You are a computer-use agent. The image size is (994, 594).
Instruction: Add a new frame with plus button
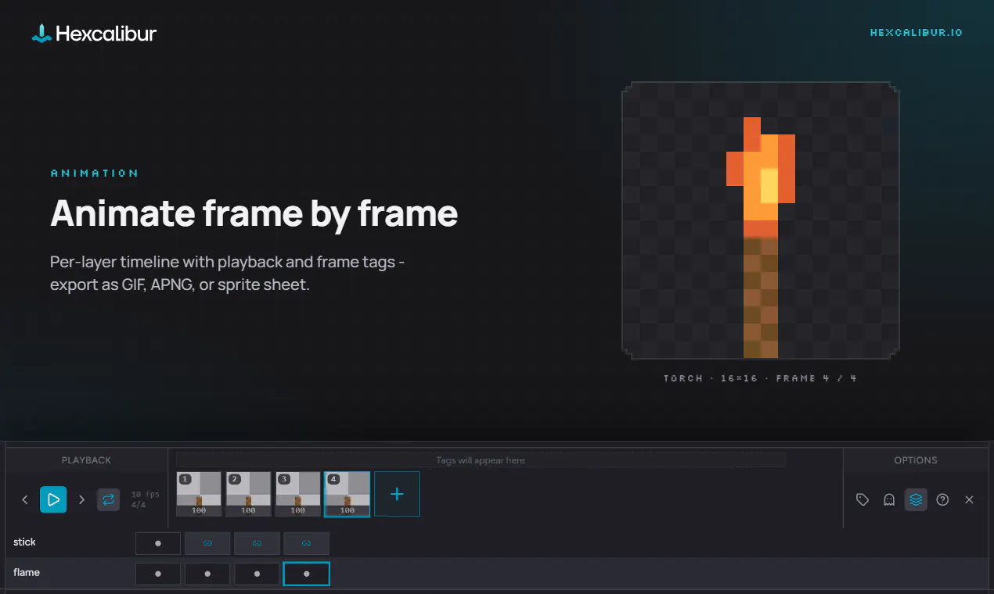(x=397, y=494)
